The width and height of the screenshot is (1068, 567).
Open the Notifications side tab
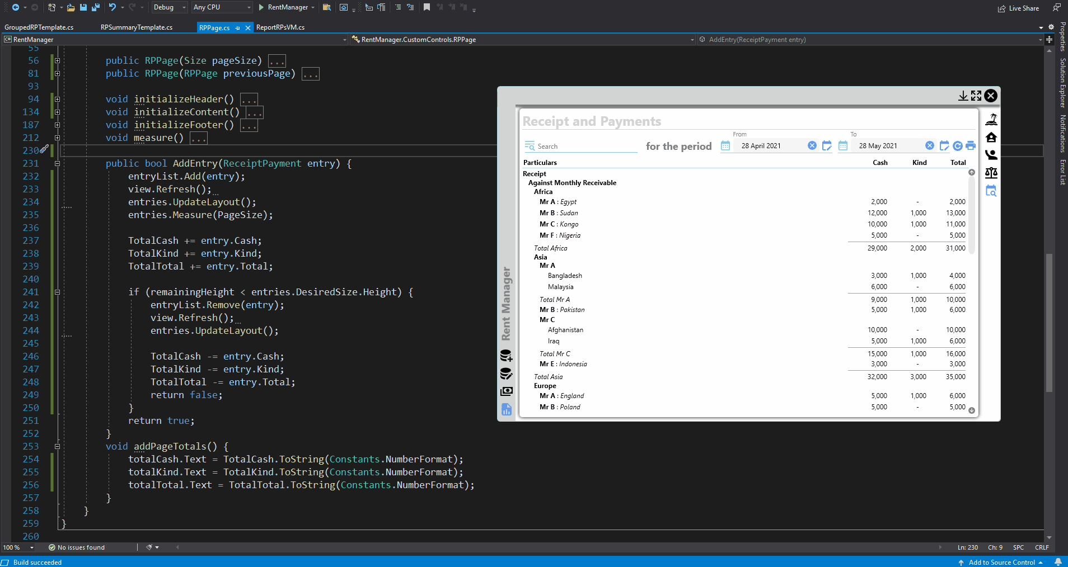point(1062,133)
